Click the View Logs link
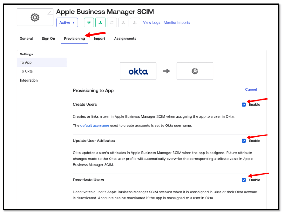This screenshot has width=284, height=213. 151,23
